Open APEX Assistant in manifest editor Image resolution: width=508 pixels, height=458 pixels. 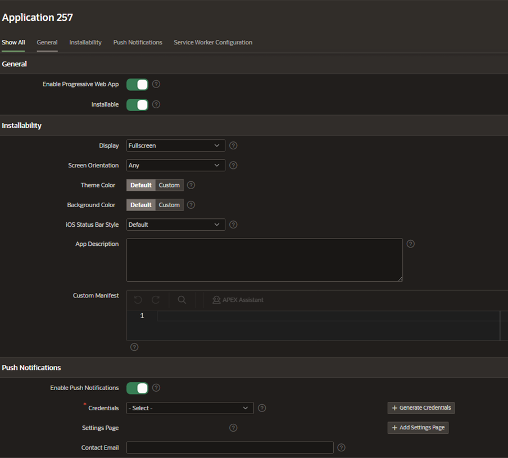pos(238,300)
